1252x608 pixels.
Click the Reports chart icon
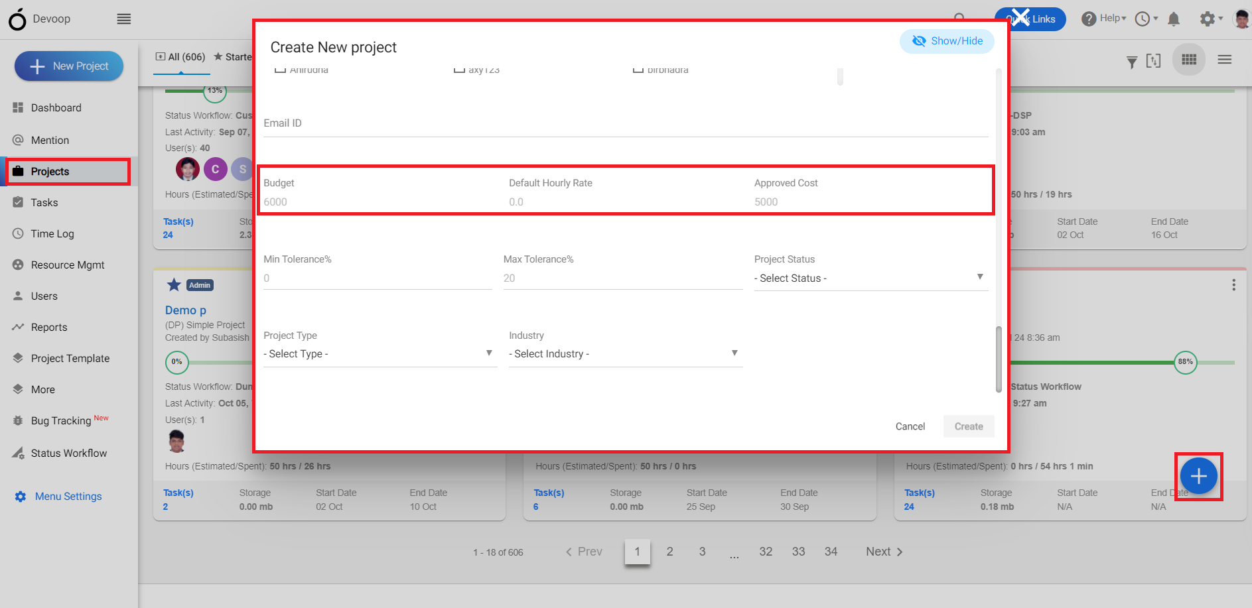point(18,327)
